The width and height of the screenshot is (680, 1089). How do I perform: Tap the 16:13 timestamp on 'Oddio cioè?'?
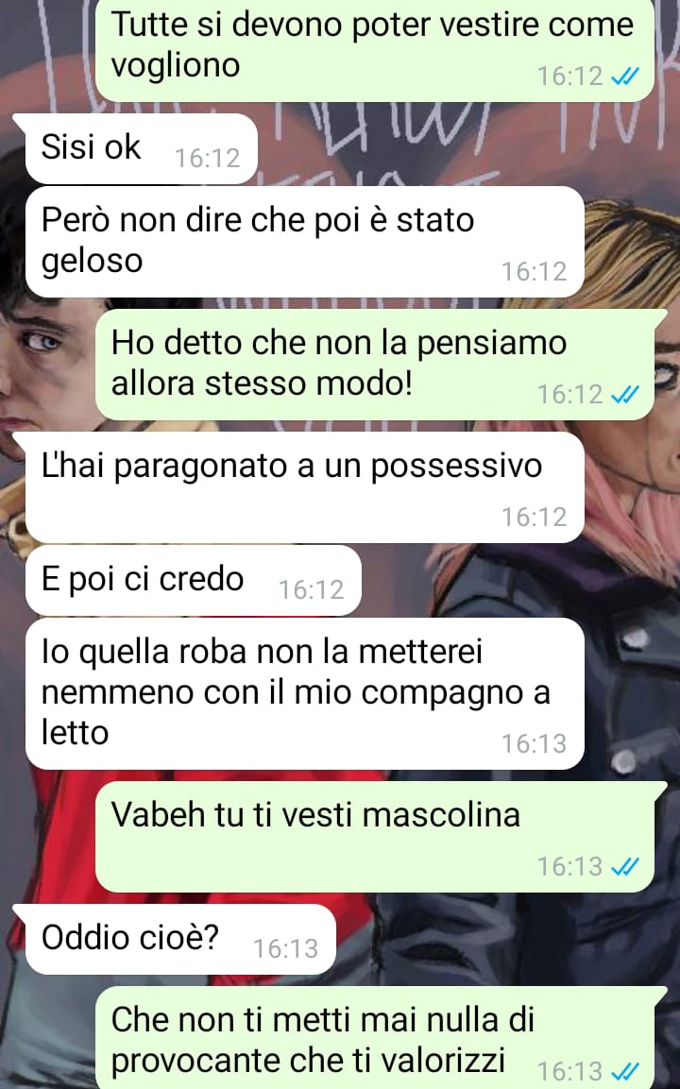click(285, 948)
